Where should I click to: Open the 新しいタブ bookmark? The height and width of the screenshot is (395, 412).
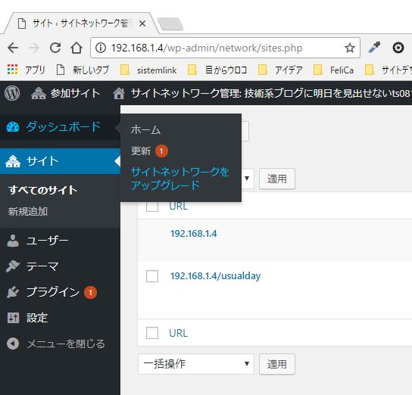(x=83, y=70)
